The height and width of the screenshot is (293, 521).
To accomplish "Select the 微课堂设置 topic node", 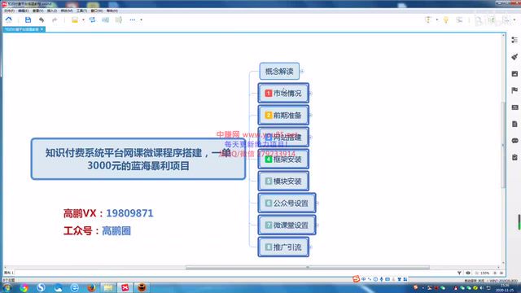I will tap(287, 225).
